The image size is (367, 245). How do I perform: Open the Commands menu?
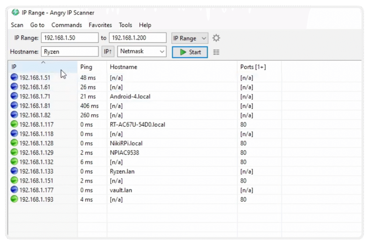point(66,25)
